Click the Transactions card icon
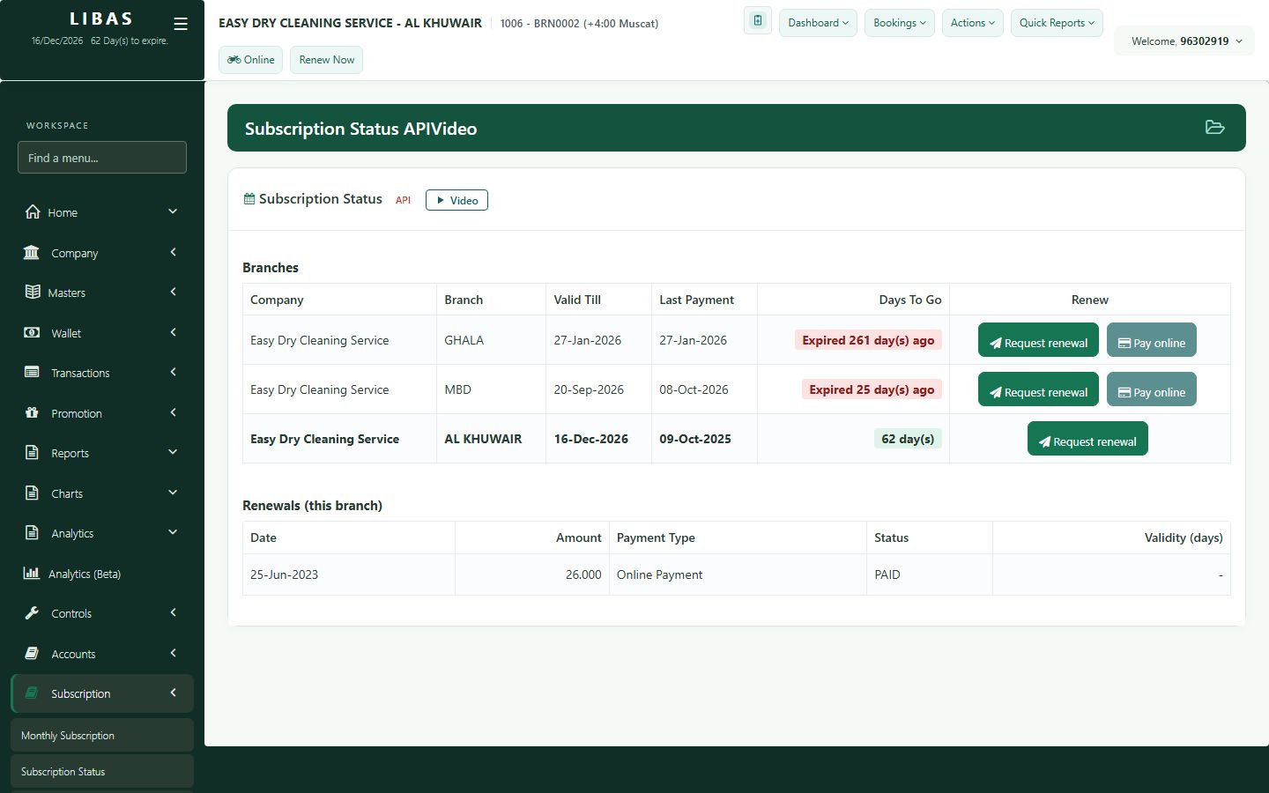 tap(32, 372)
